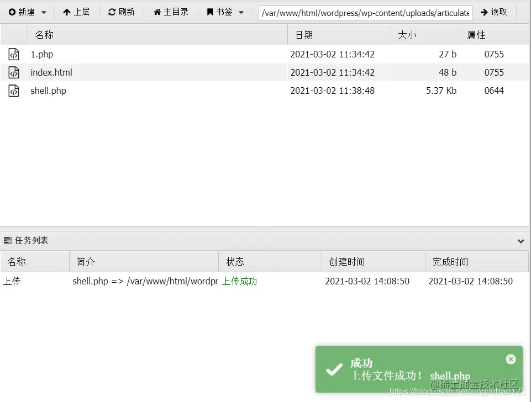Click the file icon of 1.php
The width and height of the screenshot is (531, 402).
click(14, 54)
